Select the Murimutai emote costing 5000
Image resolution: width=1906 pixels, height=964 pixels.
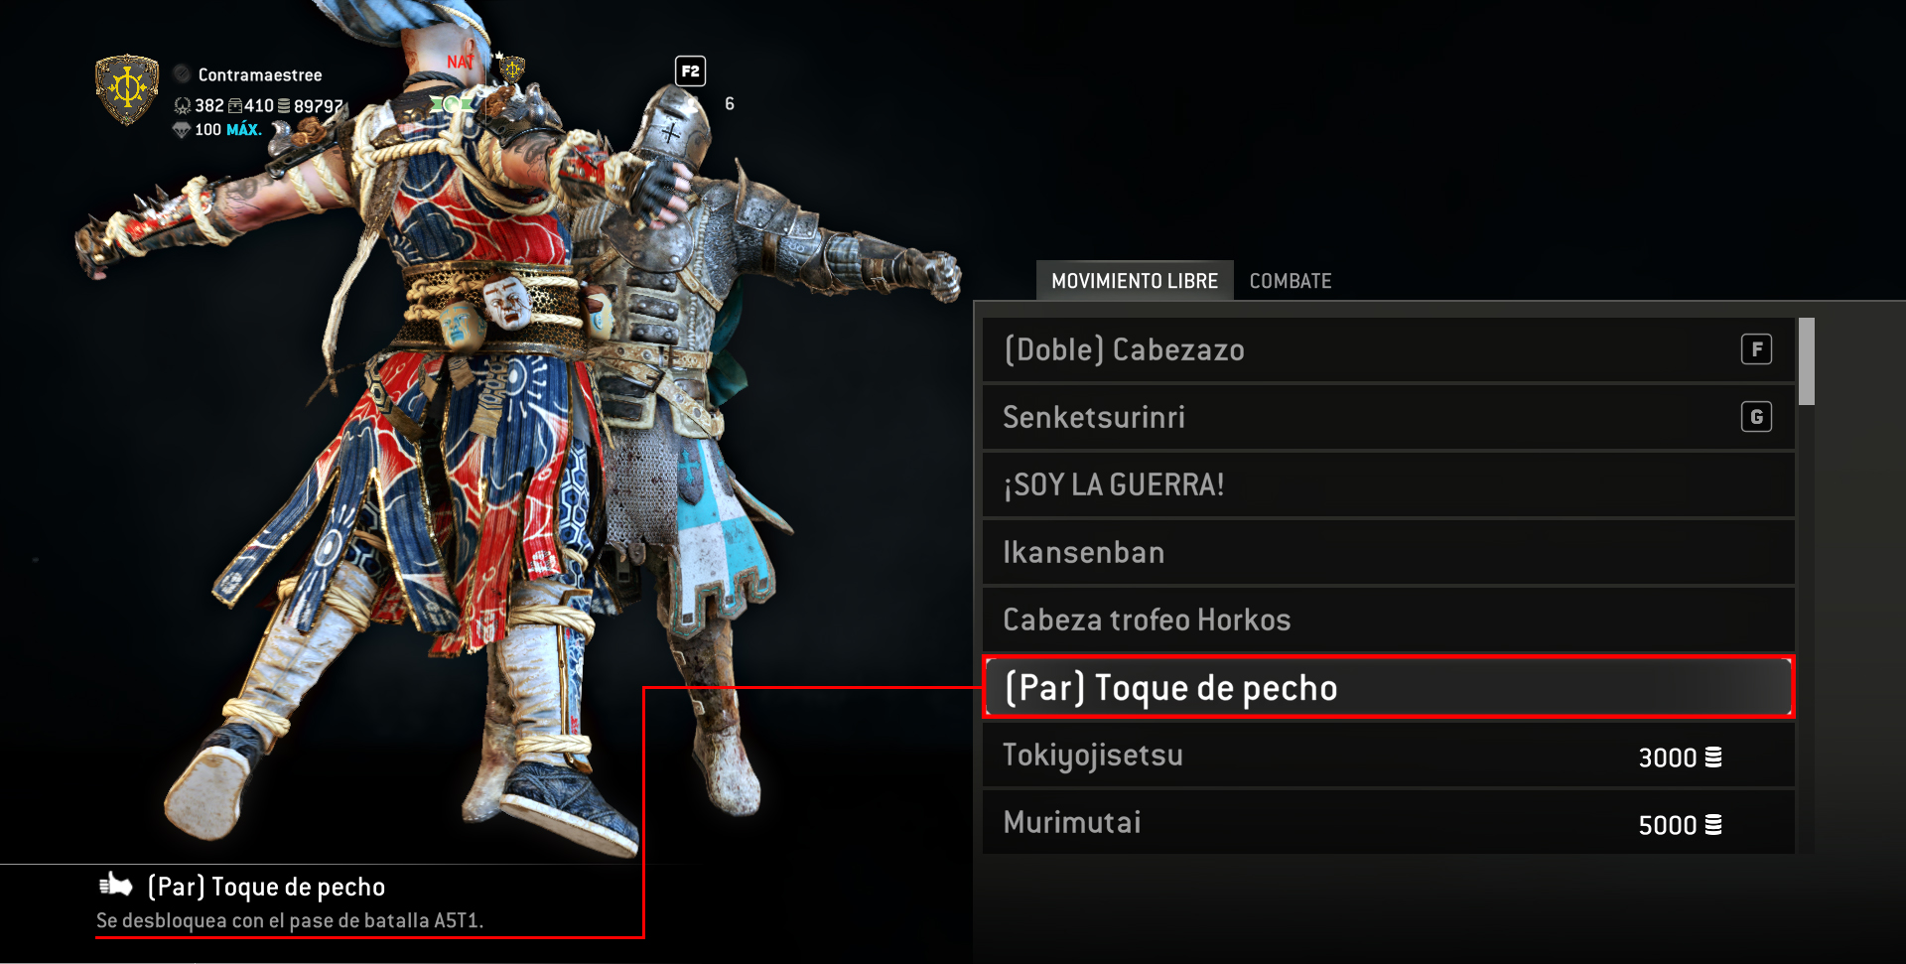pos(1389,823)
